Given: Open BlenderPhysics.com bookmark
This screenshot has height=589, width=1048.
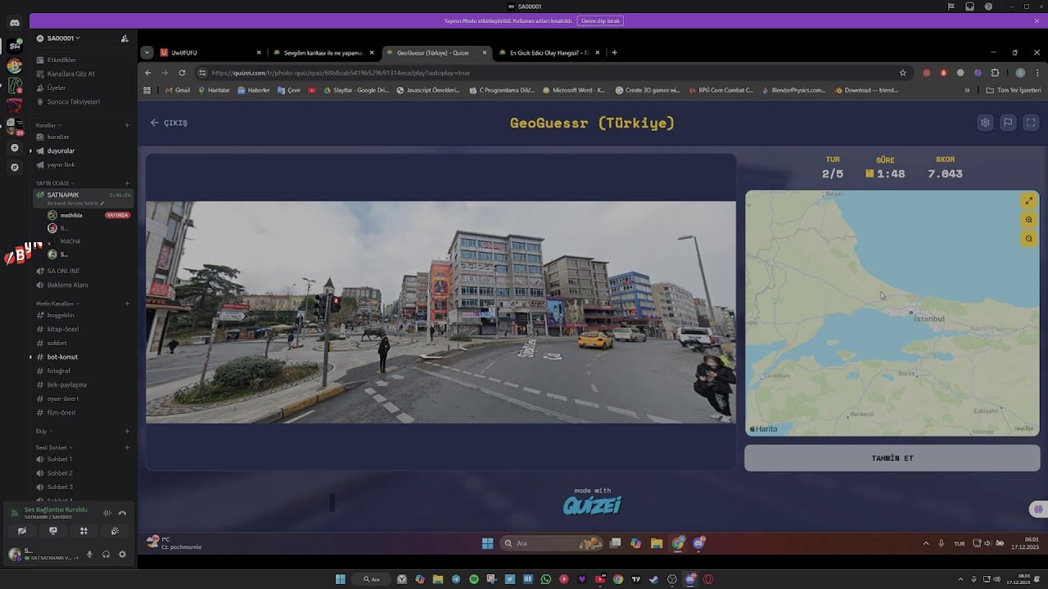Looking at the screenshot, I should pos(794,90).
